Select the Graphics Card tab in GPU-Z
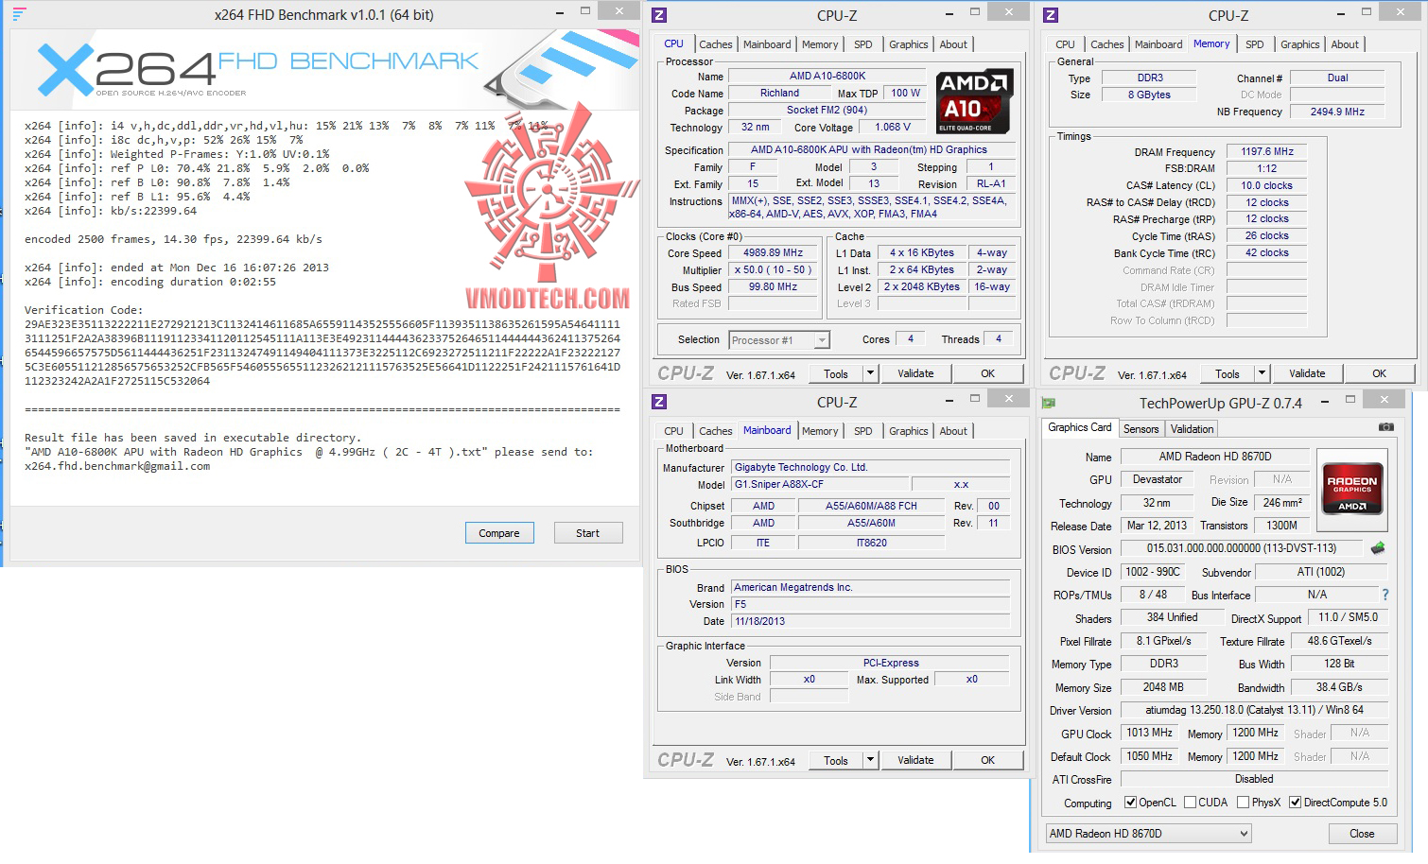 (x=1080, y=427)
